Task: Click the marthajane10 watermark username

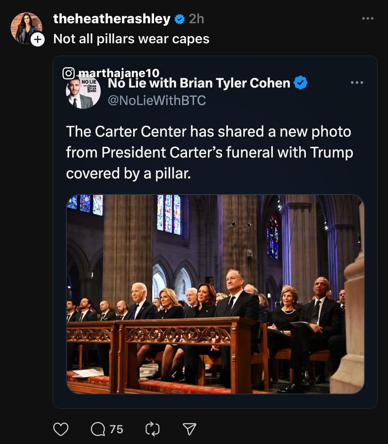Action: coord(119,72)
